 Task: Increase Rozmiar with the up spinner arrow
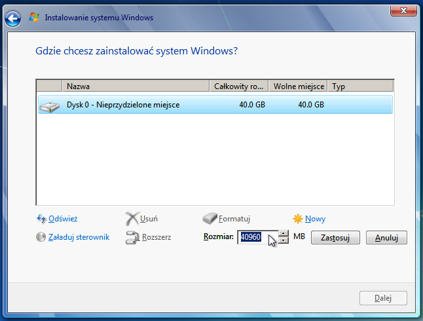pos(284,233)
